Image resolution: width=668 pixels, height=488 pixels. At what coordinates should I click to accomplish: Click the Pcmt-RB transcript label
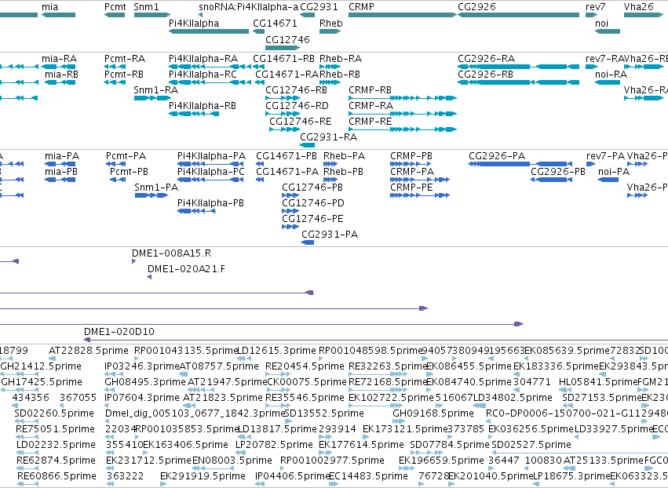(124, 74)
